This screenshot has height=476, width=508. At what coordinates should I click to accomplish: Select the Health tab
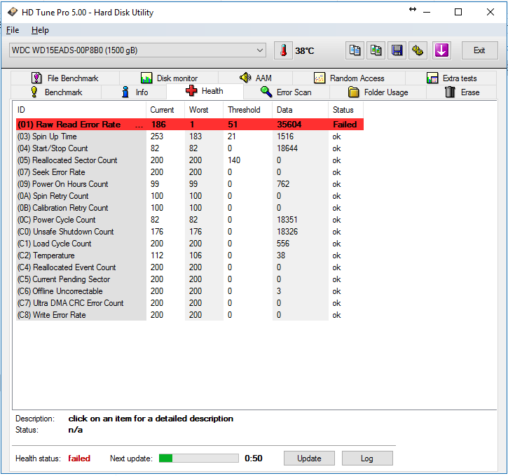point(205,91)
